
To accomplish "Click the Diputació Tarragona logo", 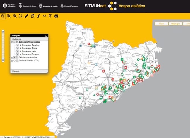I will coord(70,6).
